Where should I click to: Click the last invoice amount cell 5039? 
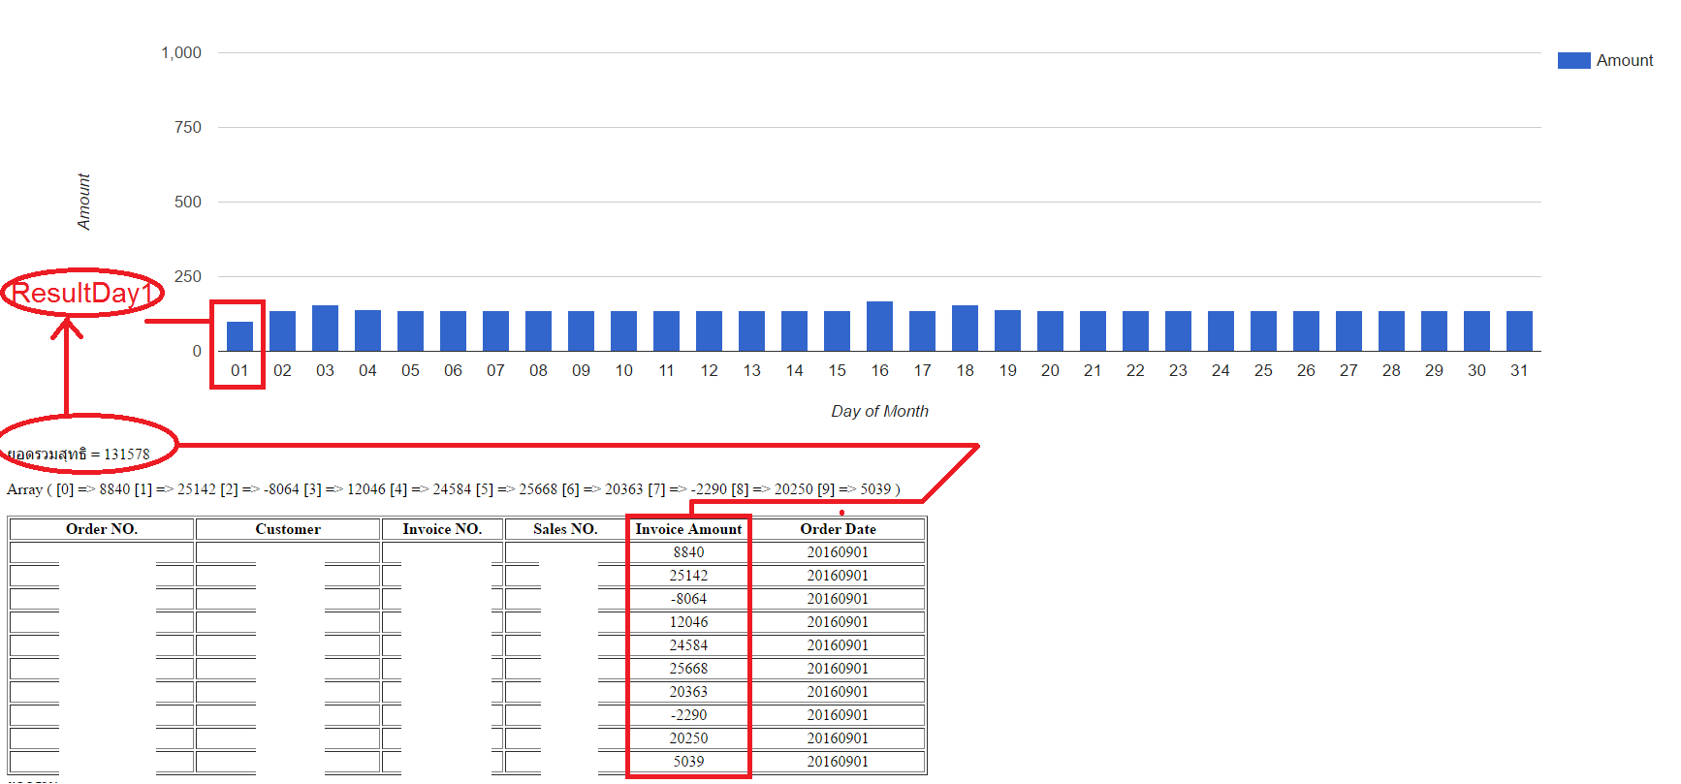pos(688,762)
